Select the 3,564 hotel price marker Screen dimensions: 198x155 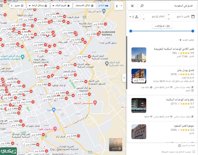coord(83,57)
